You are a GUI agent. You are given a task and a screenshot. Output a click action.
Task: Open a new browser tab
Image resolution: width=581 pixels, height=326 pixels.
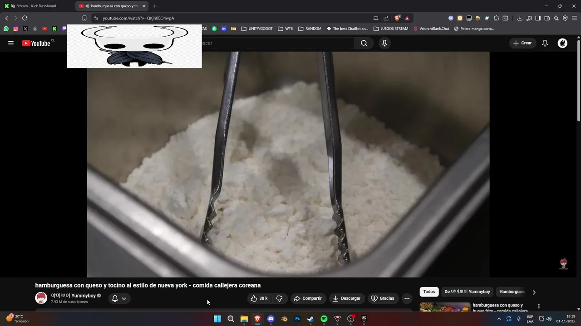[x=155, y=6]
